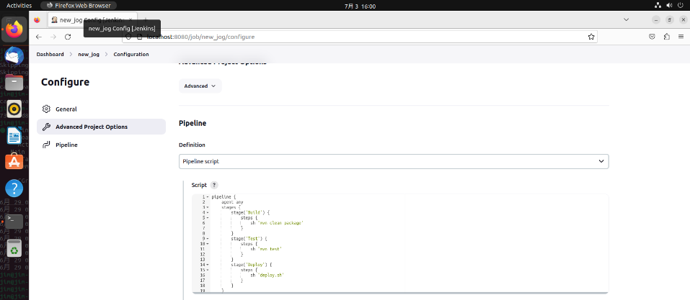Go back with the browser back arrow
690x300 pixels.
[39, 37]
